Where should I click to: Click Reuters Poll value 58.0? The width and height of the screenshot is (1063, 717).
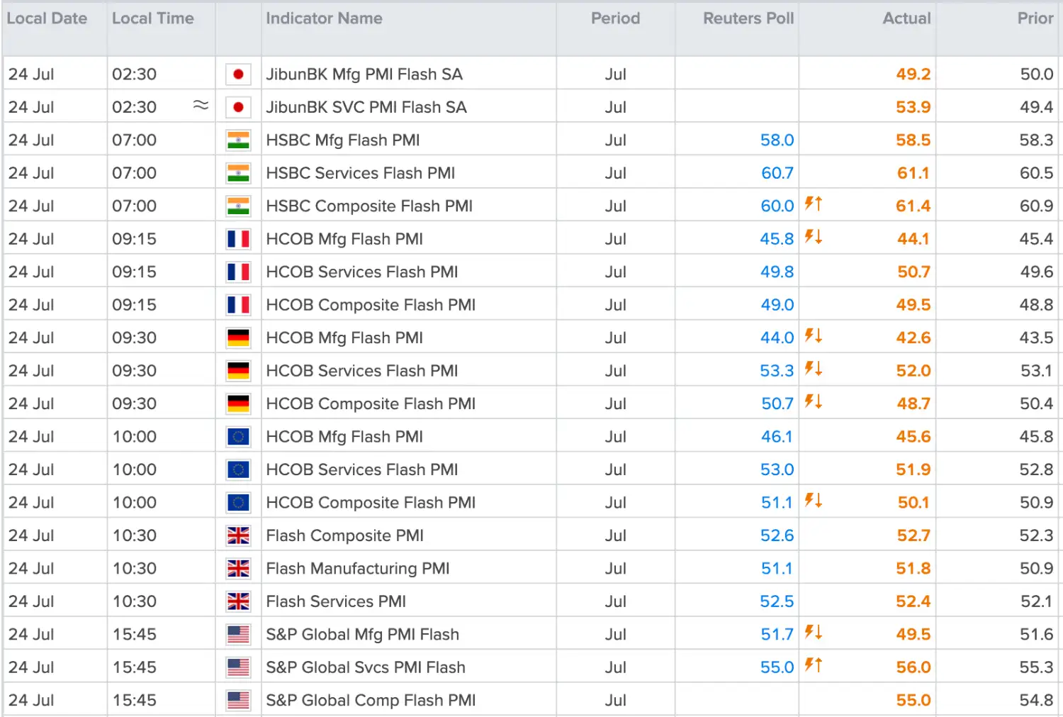coord(777,140)
